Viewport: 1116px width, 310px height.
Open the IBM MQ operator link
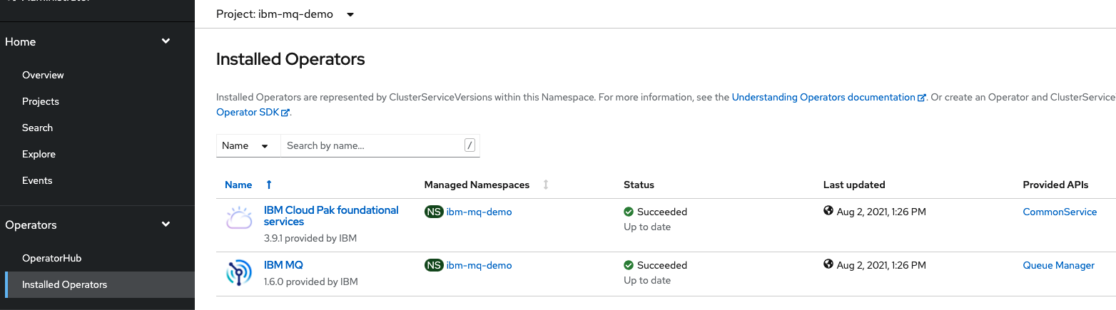click(283, 265)
